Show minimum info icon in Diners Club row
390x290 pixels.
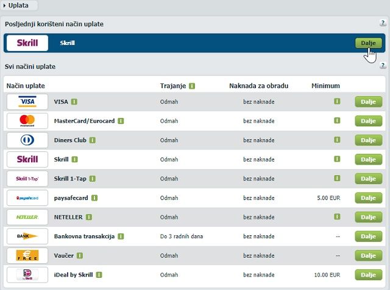click(337, 140)
